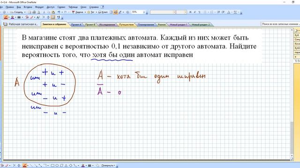The height and width of the screenshot is (168, 300).
Task: Switch to the Проект А section tab
Action: [x=76, y=25]
